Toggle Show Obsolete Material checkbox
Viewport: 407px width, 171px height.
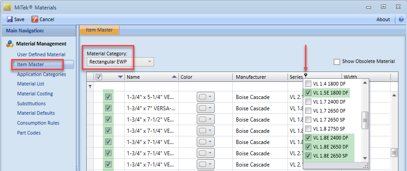[337, 62]
